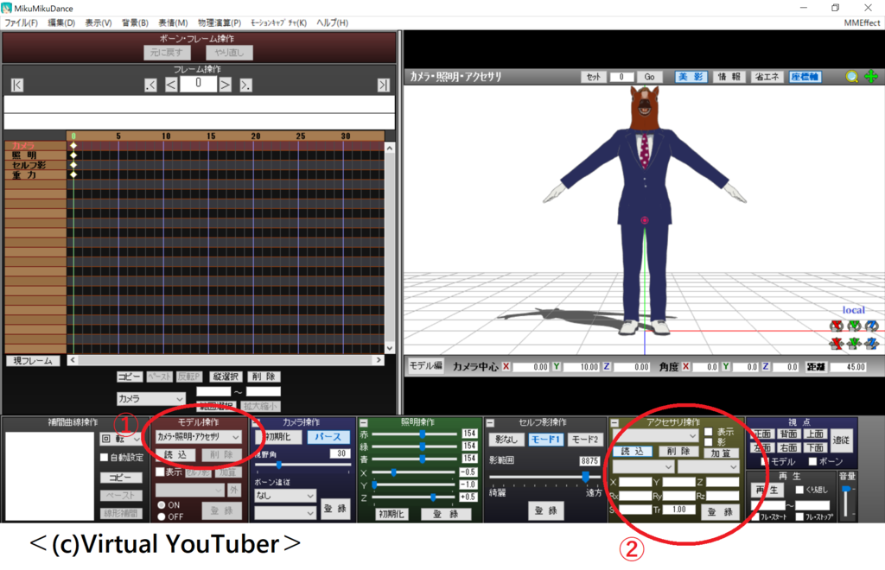Viewport: 885px width, 570px height.
Task: Open MMEffect menu
Action: [x=862, y=22]
